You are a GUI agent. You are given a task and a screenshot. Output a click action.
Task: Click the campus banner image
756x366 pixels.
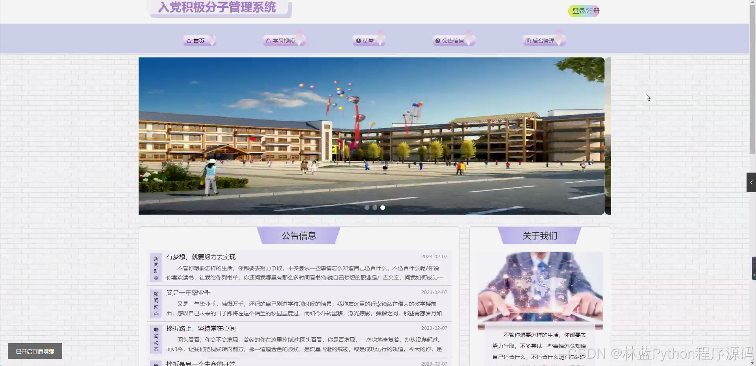tap(371, 136)
